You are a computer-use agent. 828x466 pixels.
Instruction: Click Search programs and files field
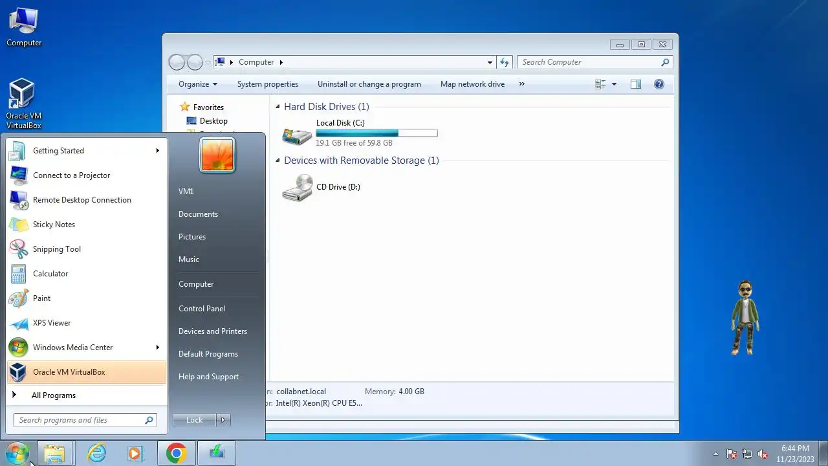pyautogui.click(x=85, y=420)
